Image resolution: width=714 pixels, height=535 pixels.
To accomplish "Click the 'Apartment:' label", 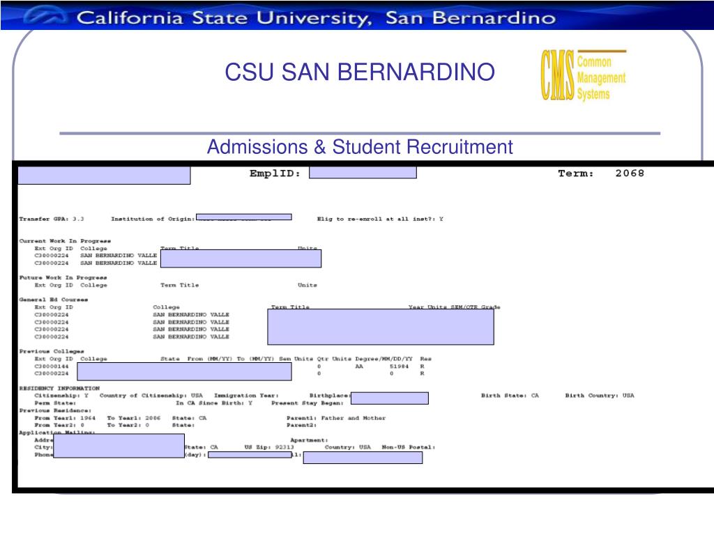I will pos(309,440).
